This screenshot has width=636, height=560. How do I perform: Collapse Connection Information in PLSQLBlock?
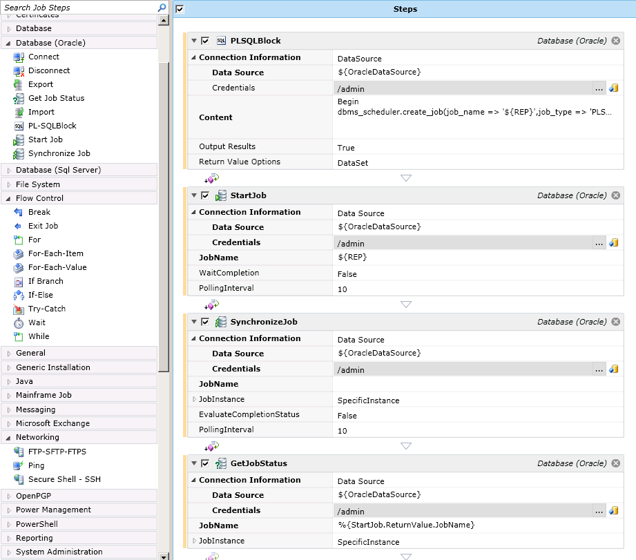click(193, 57)
